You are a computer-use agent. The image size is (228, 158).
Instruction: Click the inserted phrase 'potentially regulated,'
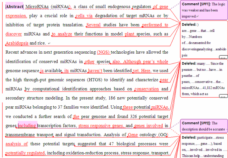(25, 153)
